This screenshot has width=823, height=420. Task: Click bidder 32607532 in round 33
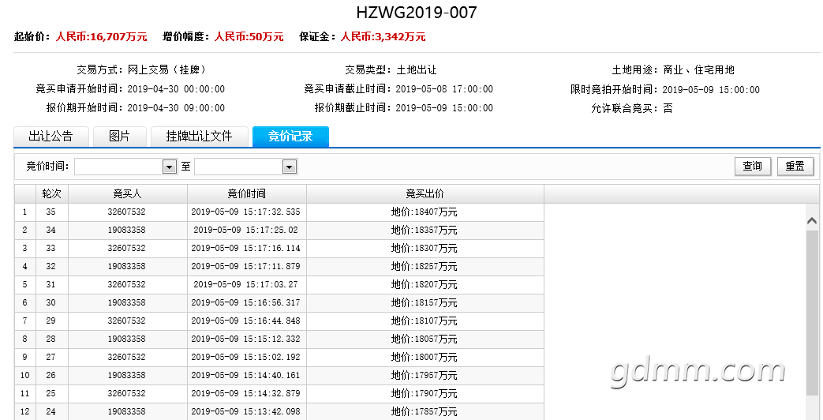point(126,249)
